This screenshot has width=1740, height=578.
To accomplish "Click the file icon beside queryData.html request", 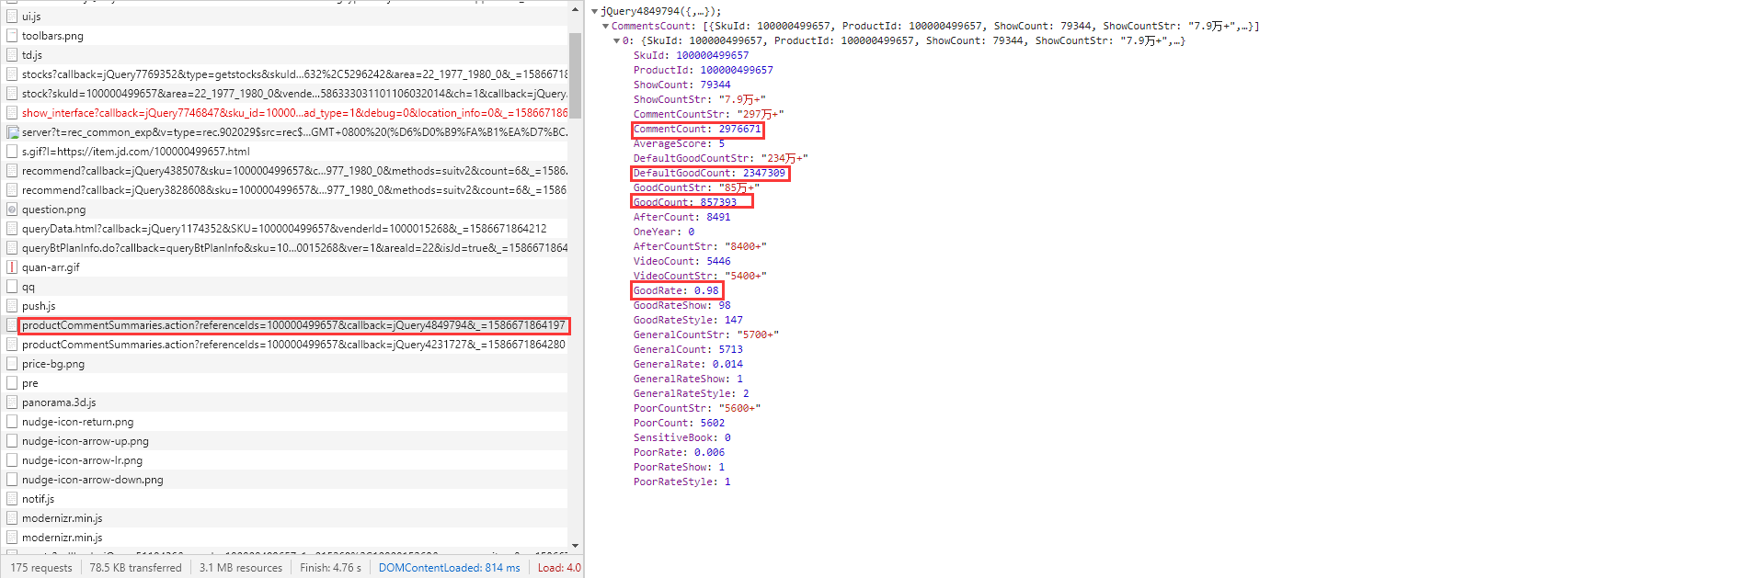I will click(x=12, y=229).
